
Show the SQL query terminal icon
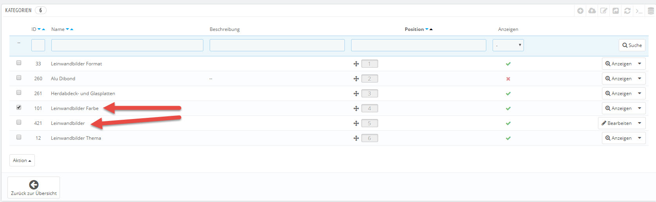(x=639, y=11)
